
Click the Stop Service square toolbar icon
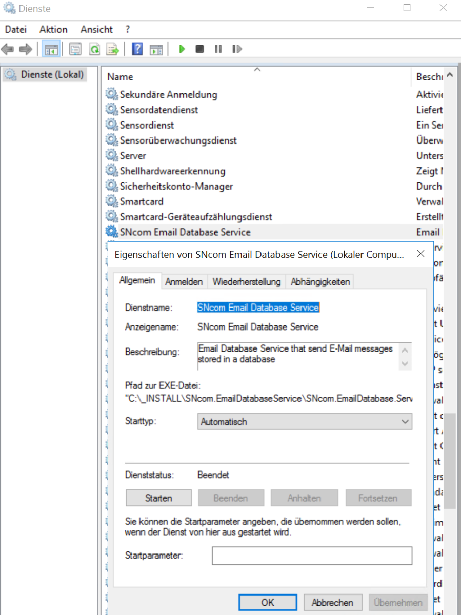[x=200, y=49]
